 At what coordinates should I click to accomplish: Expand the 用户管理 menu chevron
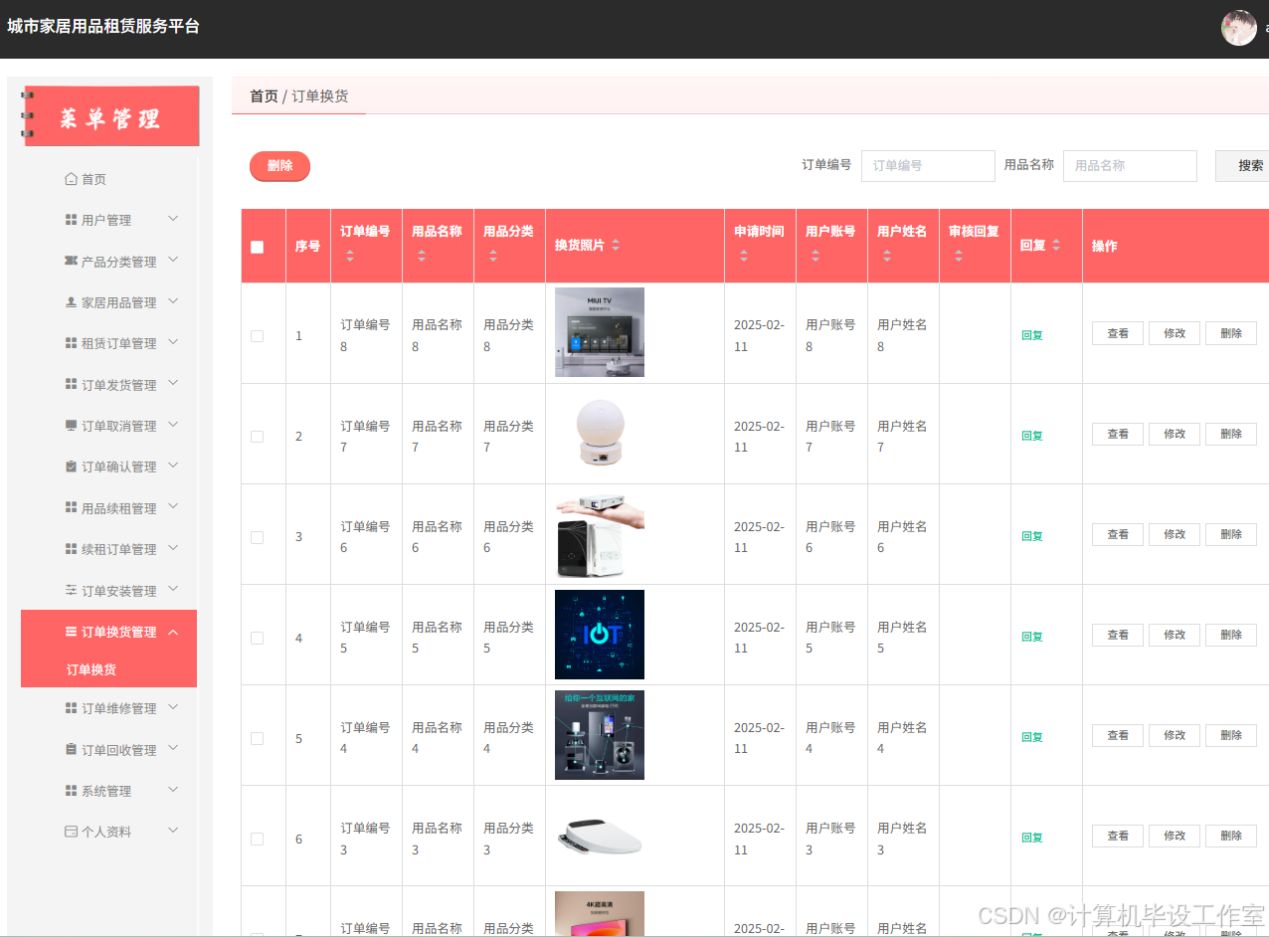point(173,219)
